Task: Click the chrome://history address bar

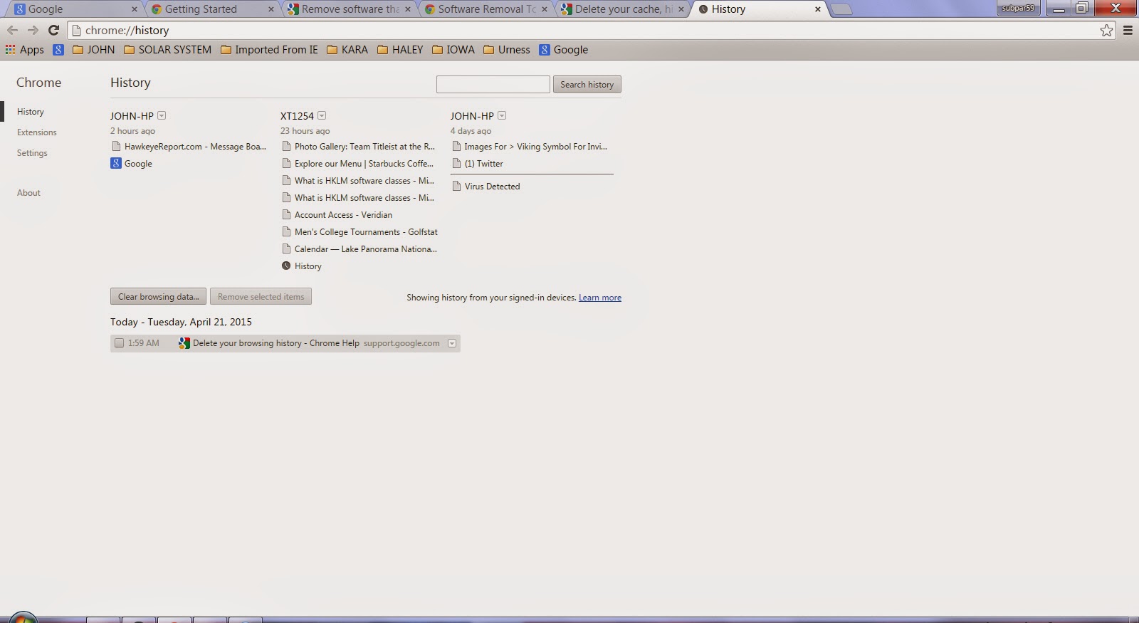Action: coord(584,31)
